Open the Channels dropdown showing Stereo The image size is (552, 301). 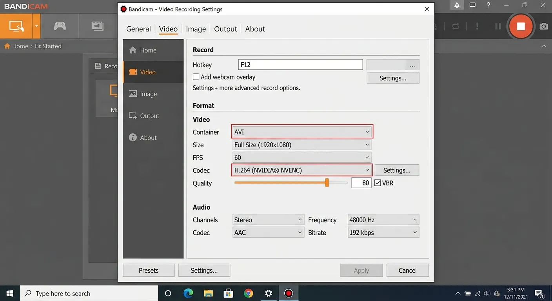(x=268, y=220)
